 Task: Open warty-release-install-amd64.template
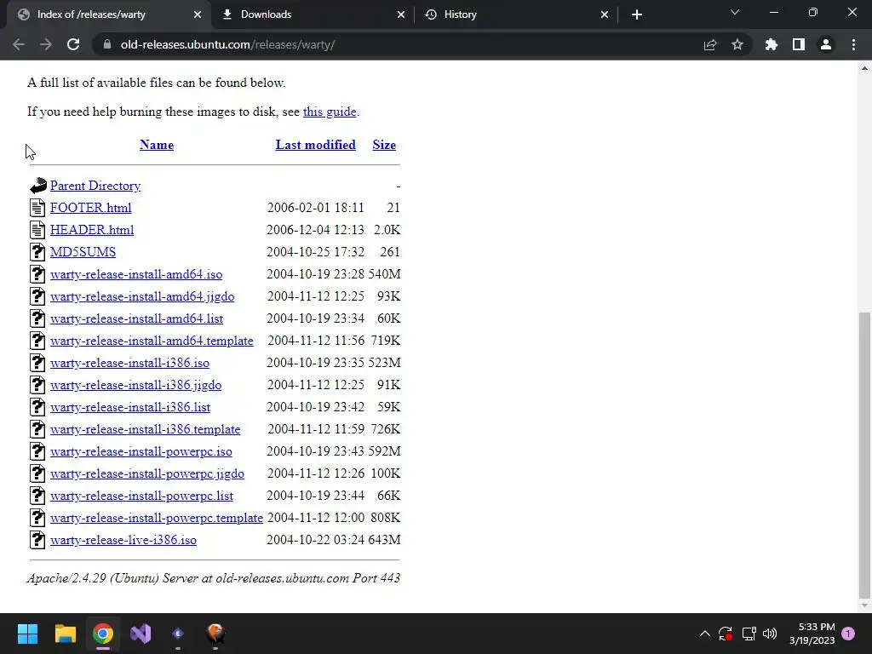pos(152,341)
